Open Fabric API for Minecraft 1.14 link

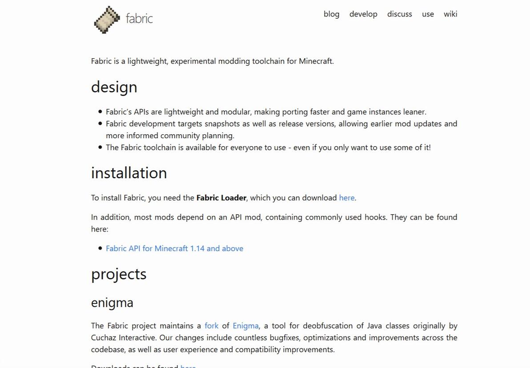pyautogui.click(x=174, y=248)
